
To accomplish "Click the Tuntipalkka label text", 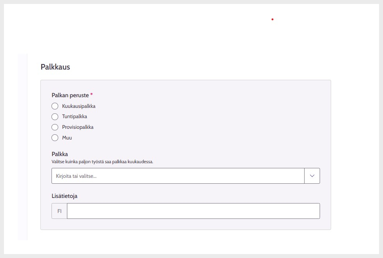I will [x=74, y=117].
